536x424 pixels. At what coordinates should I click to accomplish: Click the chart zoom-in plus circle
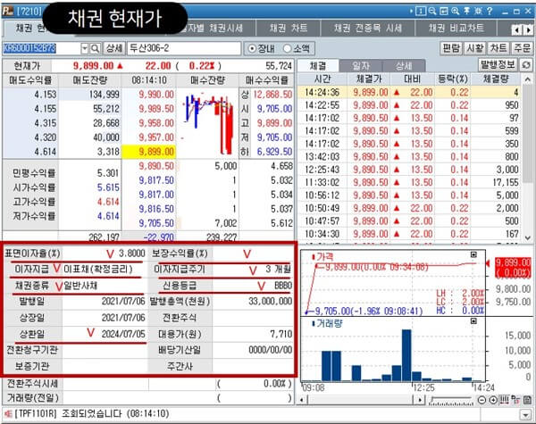click(493, 400)
